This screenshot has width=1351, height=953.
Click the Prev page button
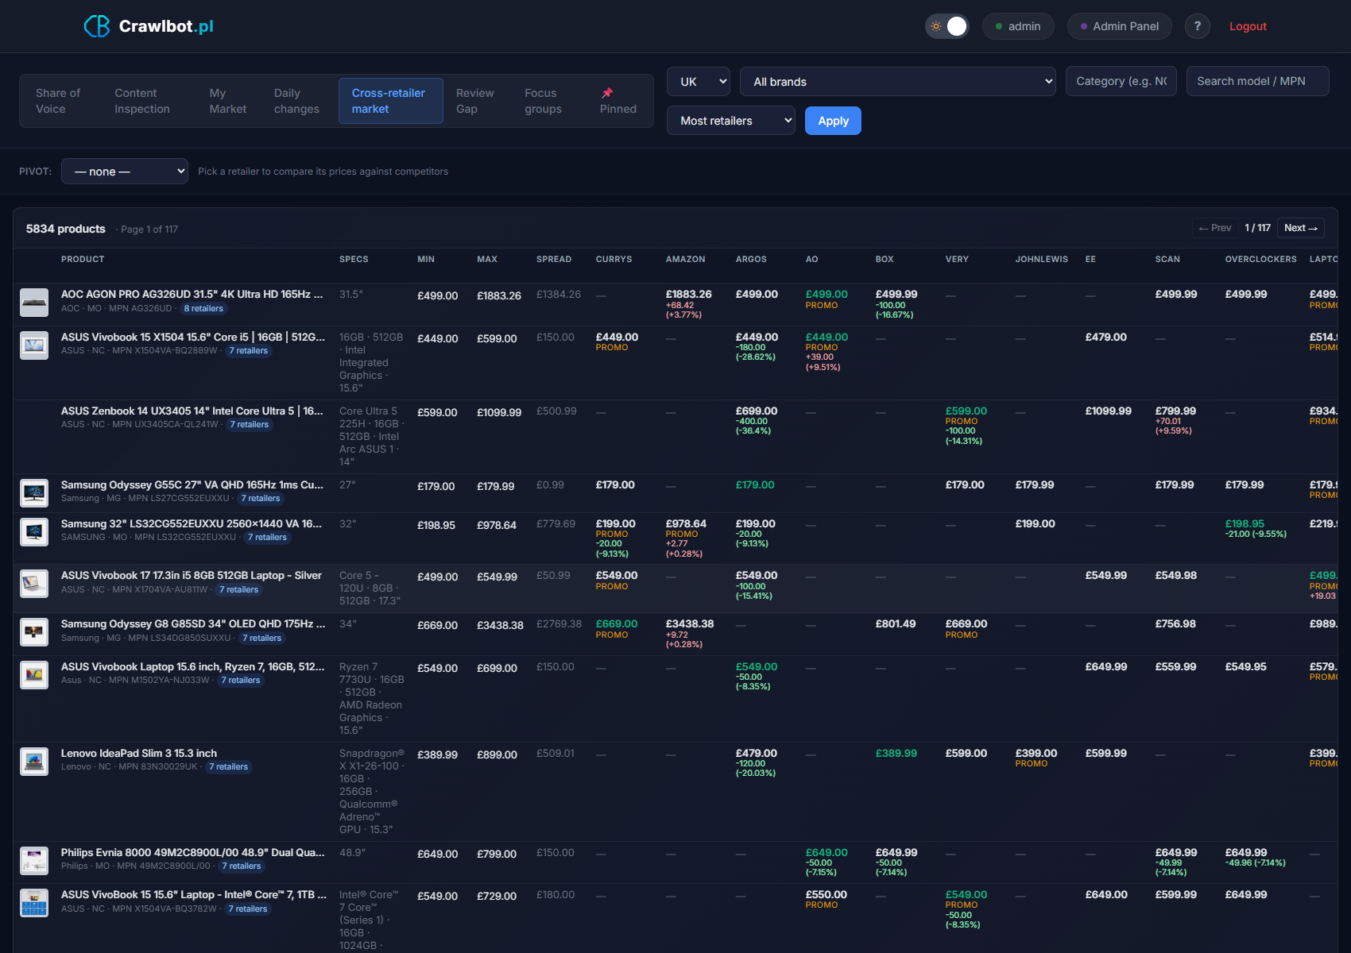pyautogui.click(x=1215, y=228)
